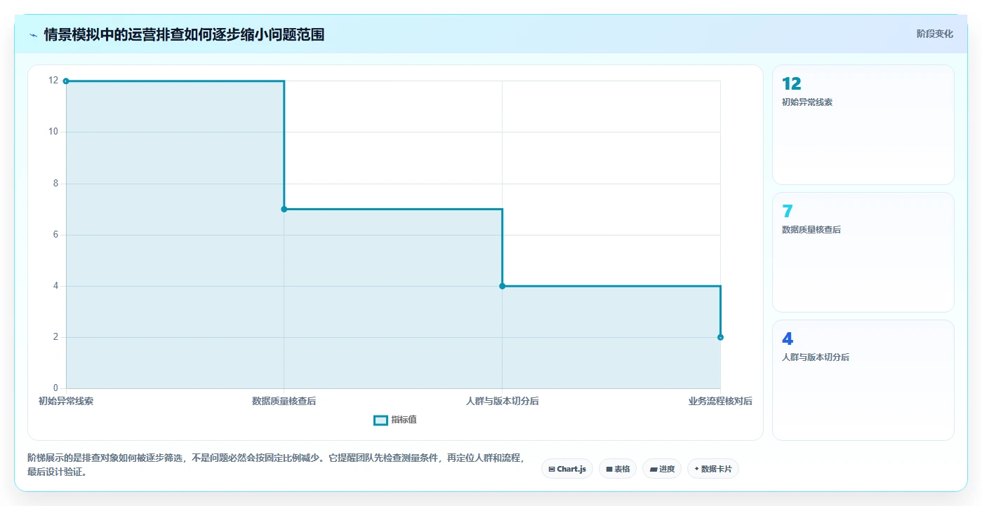
Task: Click the 4 stat card number
Action: tap(788, 339)
